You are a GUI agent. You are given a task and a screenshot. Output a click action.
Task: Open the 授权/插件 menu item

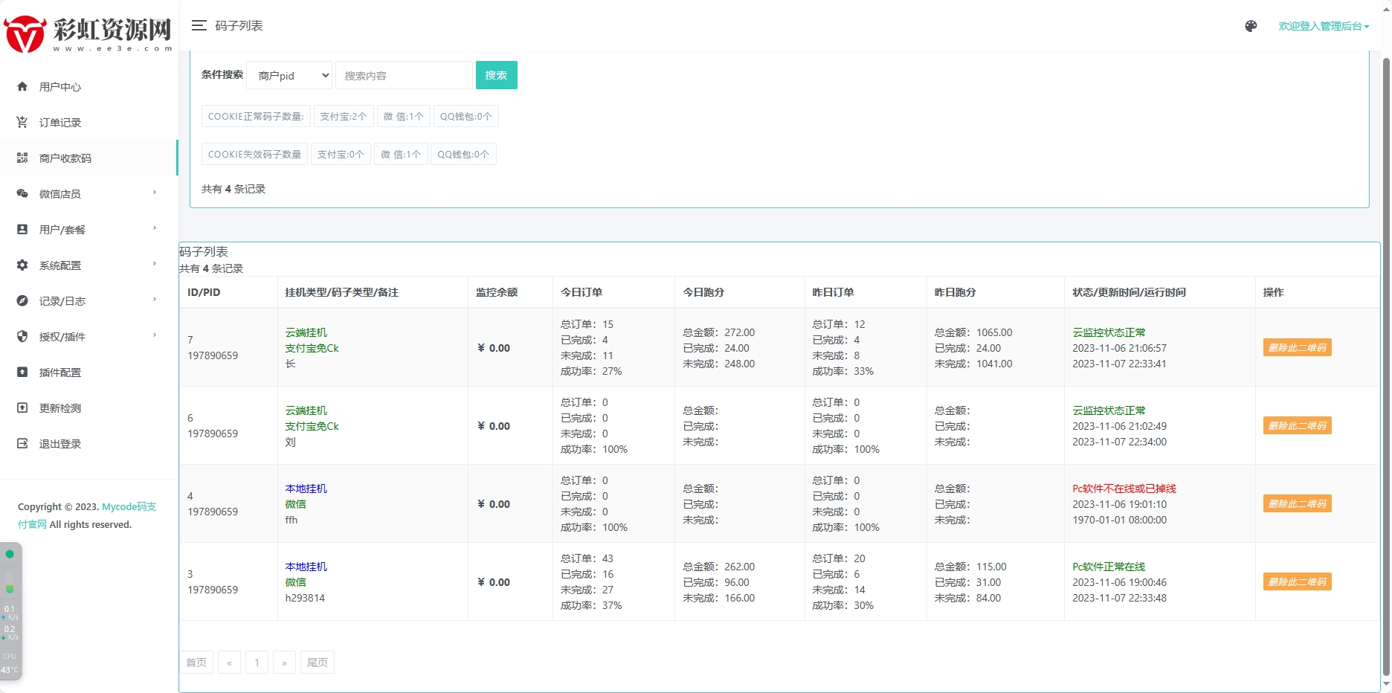coord(88,337)
